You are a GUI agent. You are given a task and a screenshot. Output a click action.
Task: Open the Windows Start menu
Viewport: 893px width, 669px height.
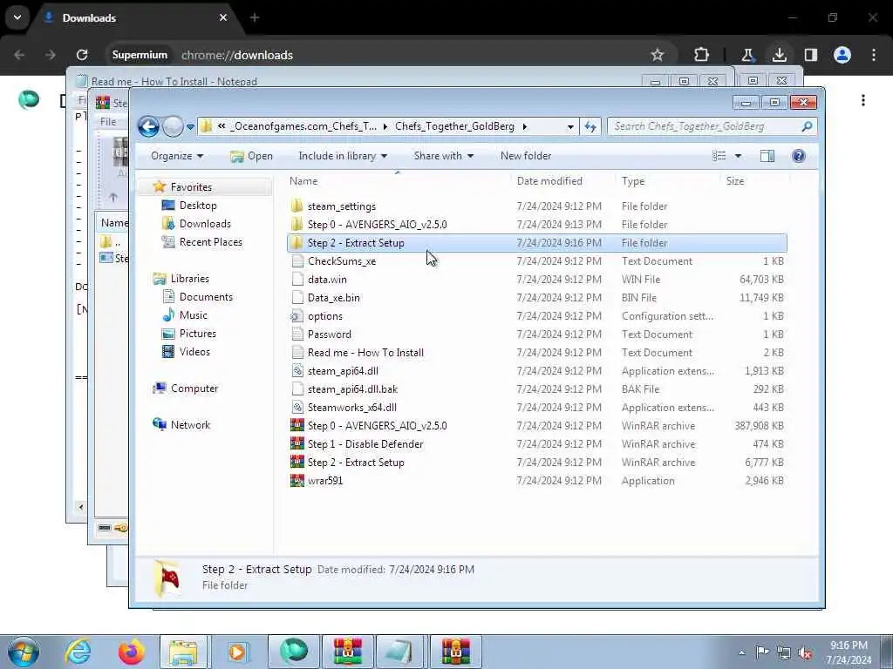[24, 652]
